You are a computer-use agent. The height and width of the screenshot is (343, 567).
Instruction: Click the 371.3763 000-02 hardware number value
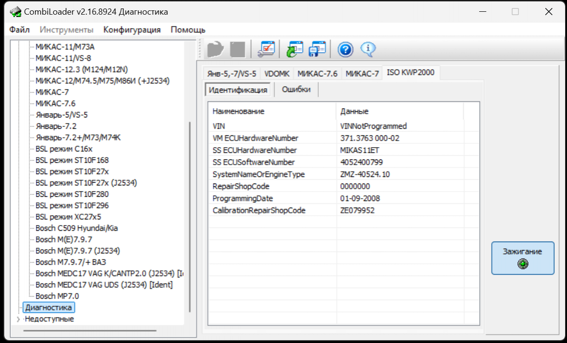pos(370,138)
